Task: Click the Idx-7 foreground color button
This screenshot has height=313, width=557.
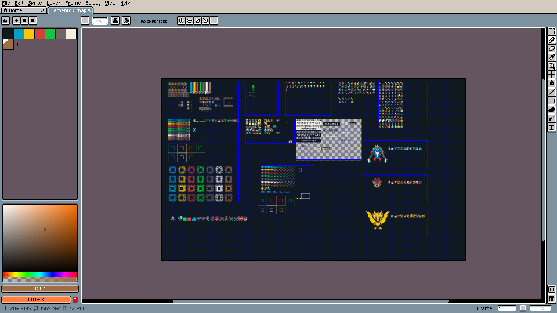Action: click(40, 289)
